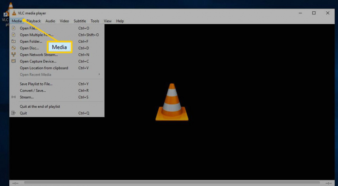The width and height of the screenshot is (338, 186).
Task: Click the Ctrl+Shift+O shortcut text
Action: click(x=89, y=35)
